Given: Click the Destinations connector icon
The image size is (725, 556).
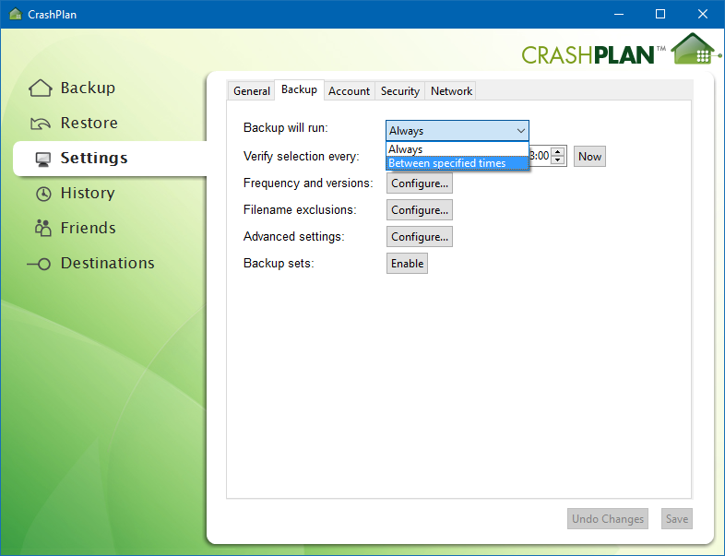Looking at the screenshot, I should (39, 264).
